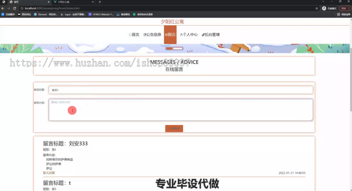Viewport: 352px width, 191px height.
Task: Open the 图标网站 bookmark
Action: pos(24,14)
